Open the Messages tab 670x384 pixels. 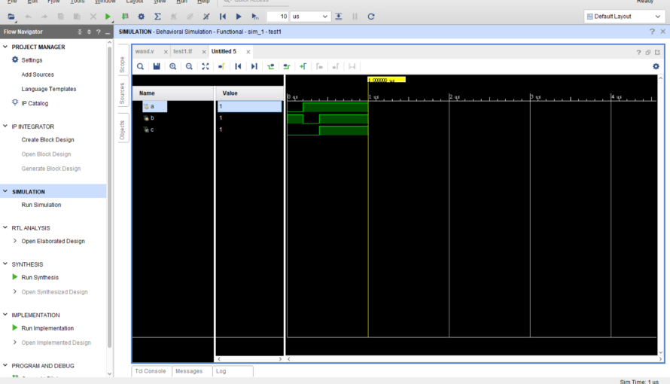click(189, 371)
